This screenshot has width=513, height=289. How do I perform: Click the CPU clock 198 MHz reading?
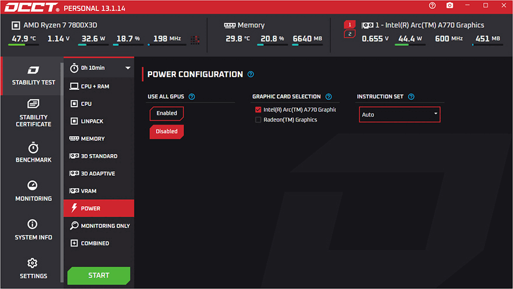tap(167, 38)
